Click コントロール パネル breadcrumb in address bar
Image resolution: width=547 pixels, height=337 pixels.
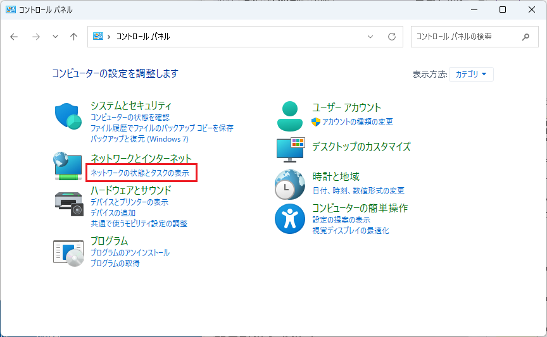[142, 37]
